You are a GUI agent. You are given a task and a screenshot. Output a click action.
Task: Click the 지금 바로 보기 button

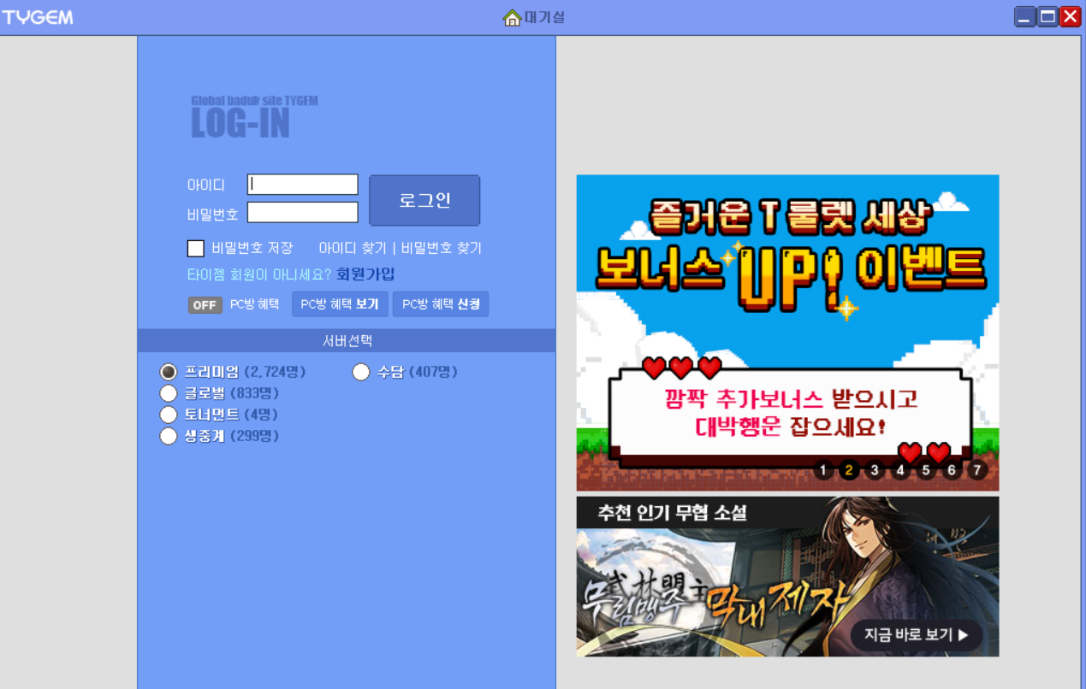(x=916, y=635)
